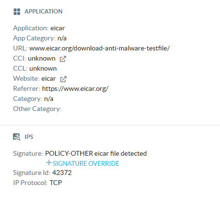Click the CCL unknown value
This screenshot has width=220, height=198.
[x=43, y=69]
